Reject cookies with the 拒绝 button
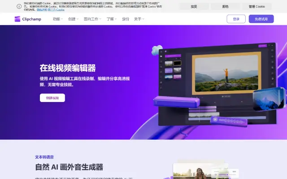Image resolution: width=287 pixels, height=179 pixels. tap(225, 7)
